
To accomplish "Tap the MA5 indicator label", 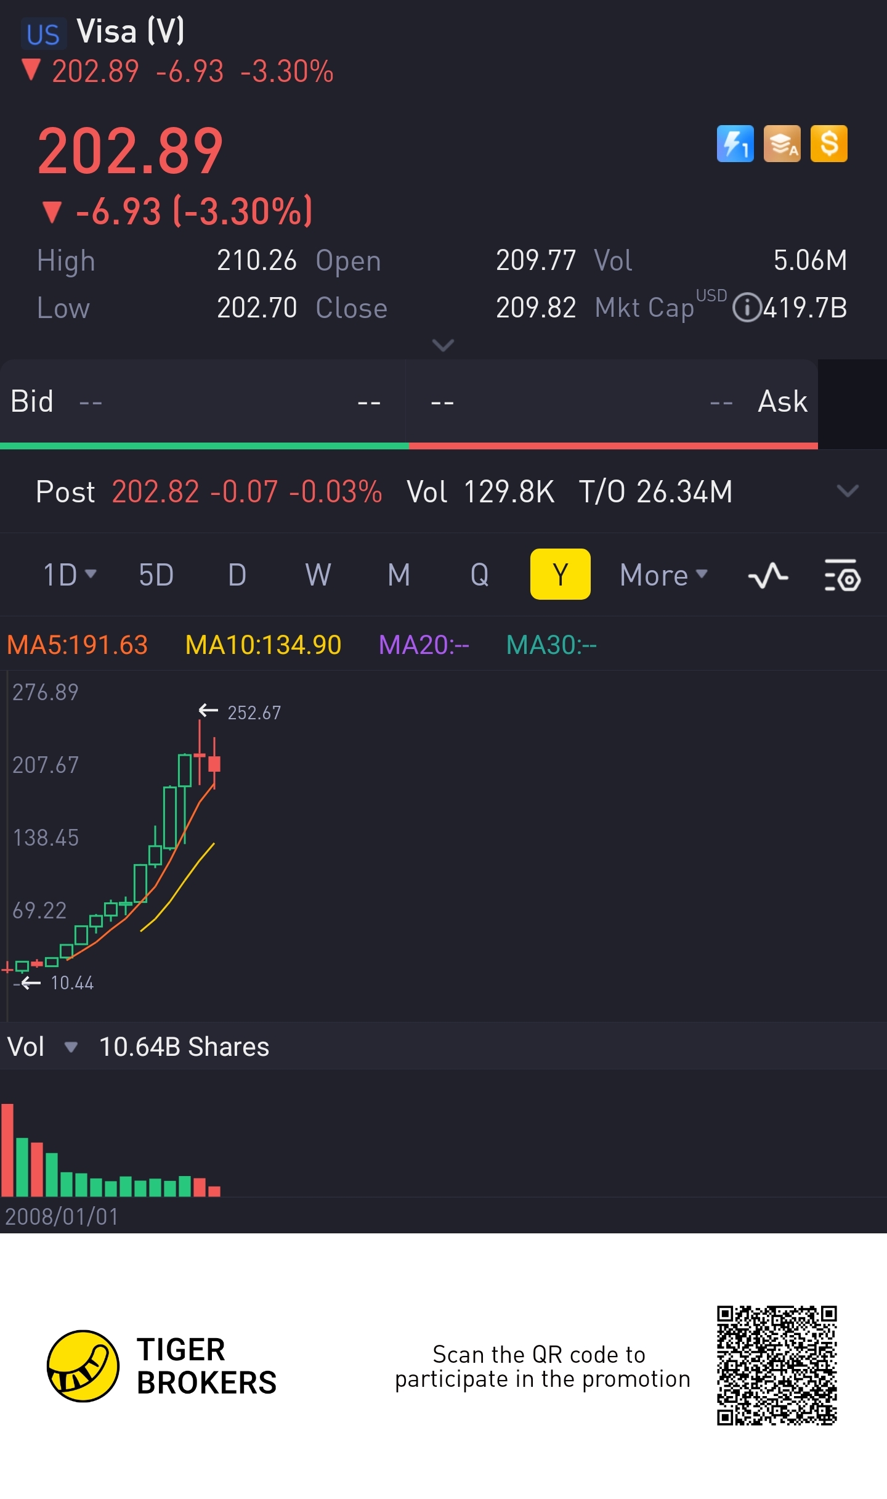I will 78,645.
